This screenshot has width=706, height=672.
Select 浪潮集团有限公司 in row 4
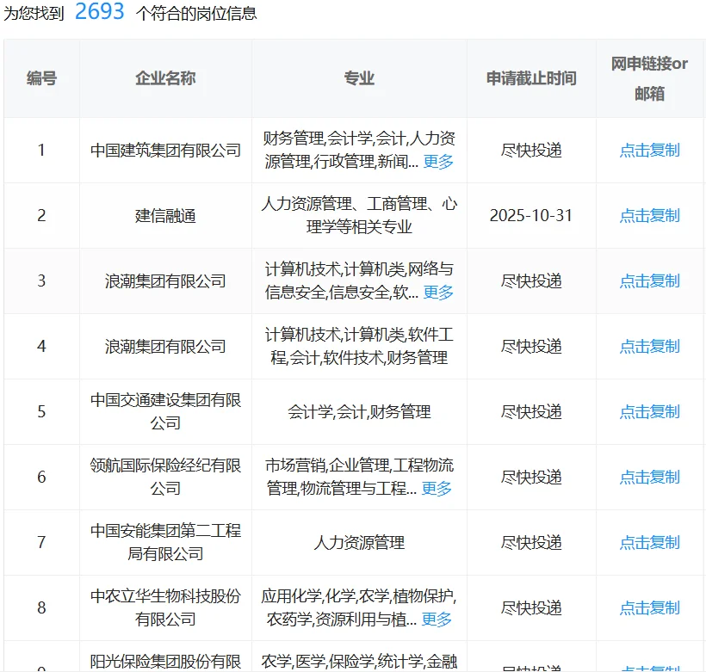[x=165, y=346]
